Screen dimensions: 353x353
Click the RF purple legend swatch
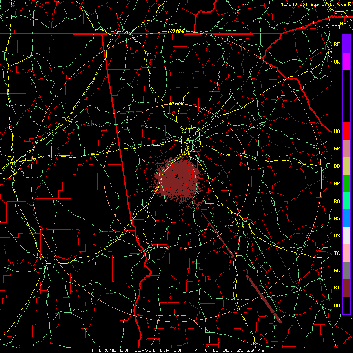click(346, 44)
